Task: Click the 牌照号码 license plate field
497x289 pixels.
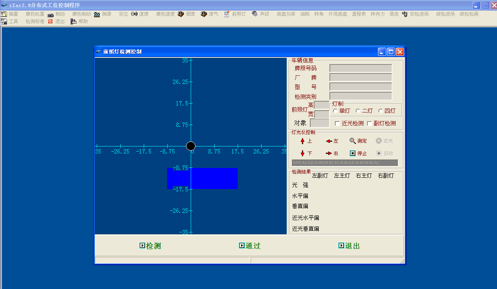Action: (x=360, y=68)
